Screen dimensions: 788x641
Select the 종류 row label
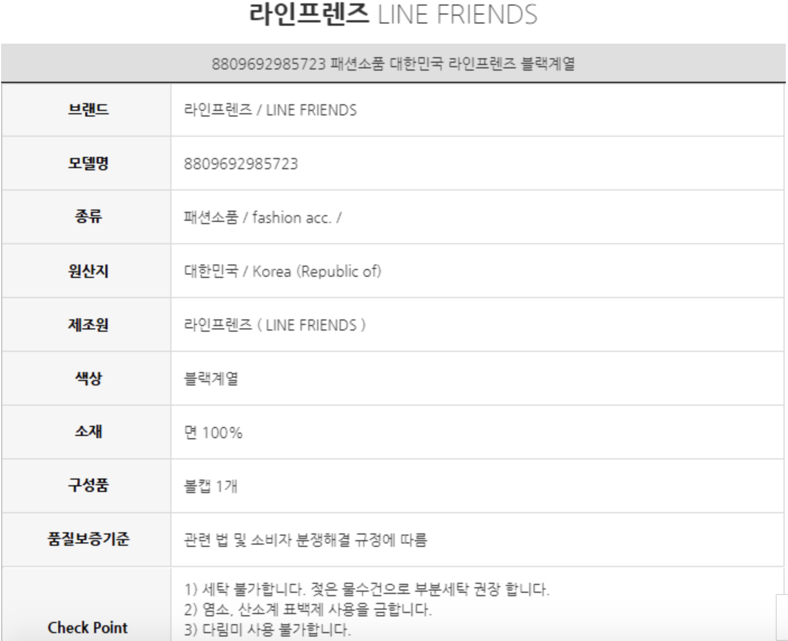click(88, 217)
